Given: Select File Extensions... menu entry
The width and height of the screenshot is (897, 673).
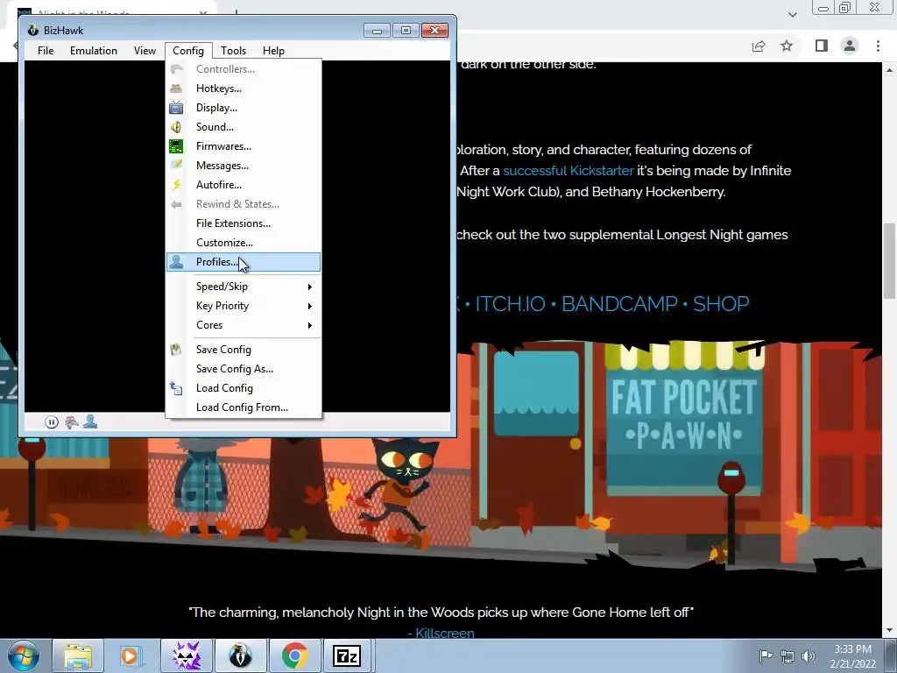Looking at the screenshot, I should pos(244,223).
